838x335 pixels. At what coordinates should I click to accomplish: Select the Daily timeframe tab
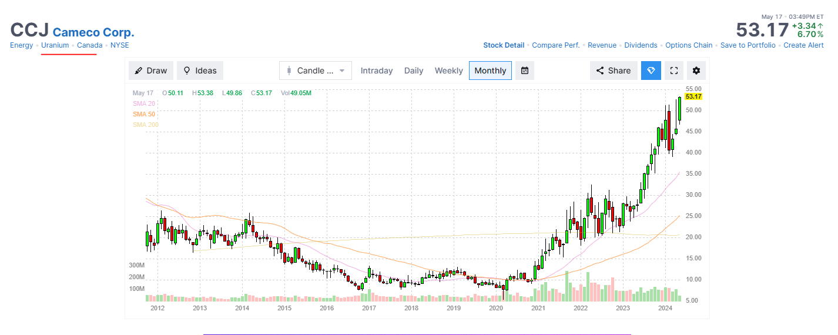[x=414, y=71]
